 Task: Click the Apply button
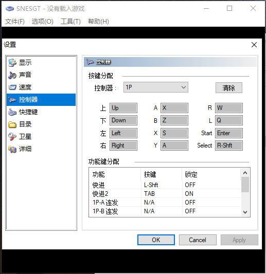[x=239, y=240]
